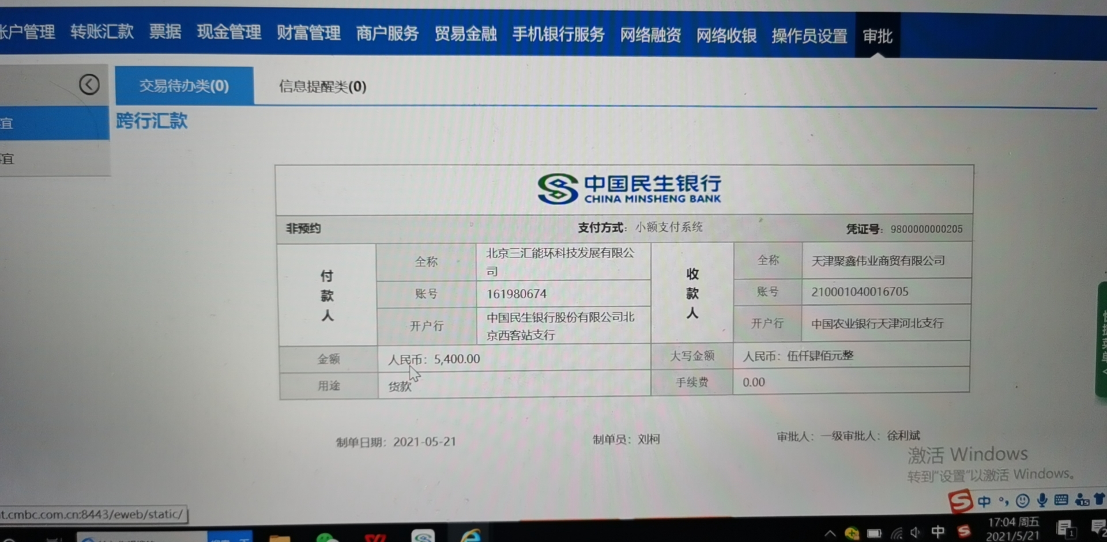Open Sogou account person icon

tap(1082, 499)
